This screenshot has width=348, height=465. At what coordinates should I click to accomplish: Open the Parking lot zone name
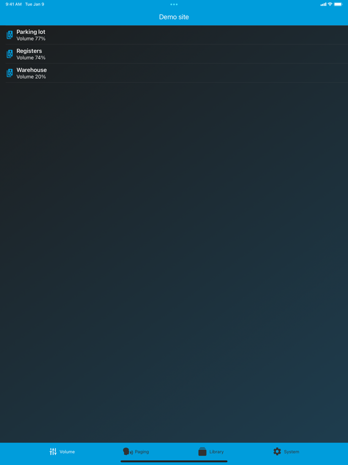point(31,32)
